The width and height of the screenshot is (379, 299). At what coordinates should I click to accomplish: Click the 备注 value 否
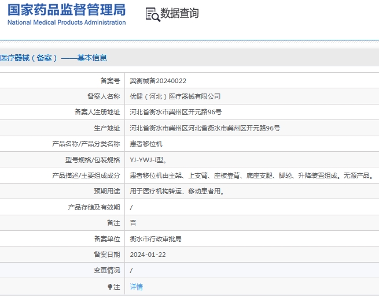[x=133, y=223]
